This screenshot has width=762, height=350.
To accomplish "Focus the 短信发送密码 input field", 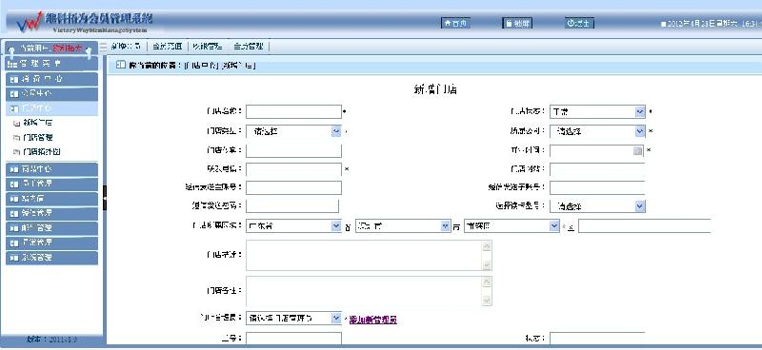I will [x=292, y=205].
